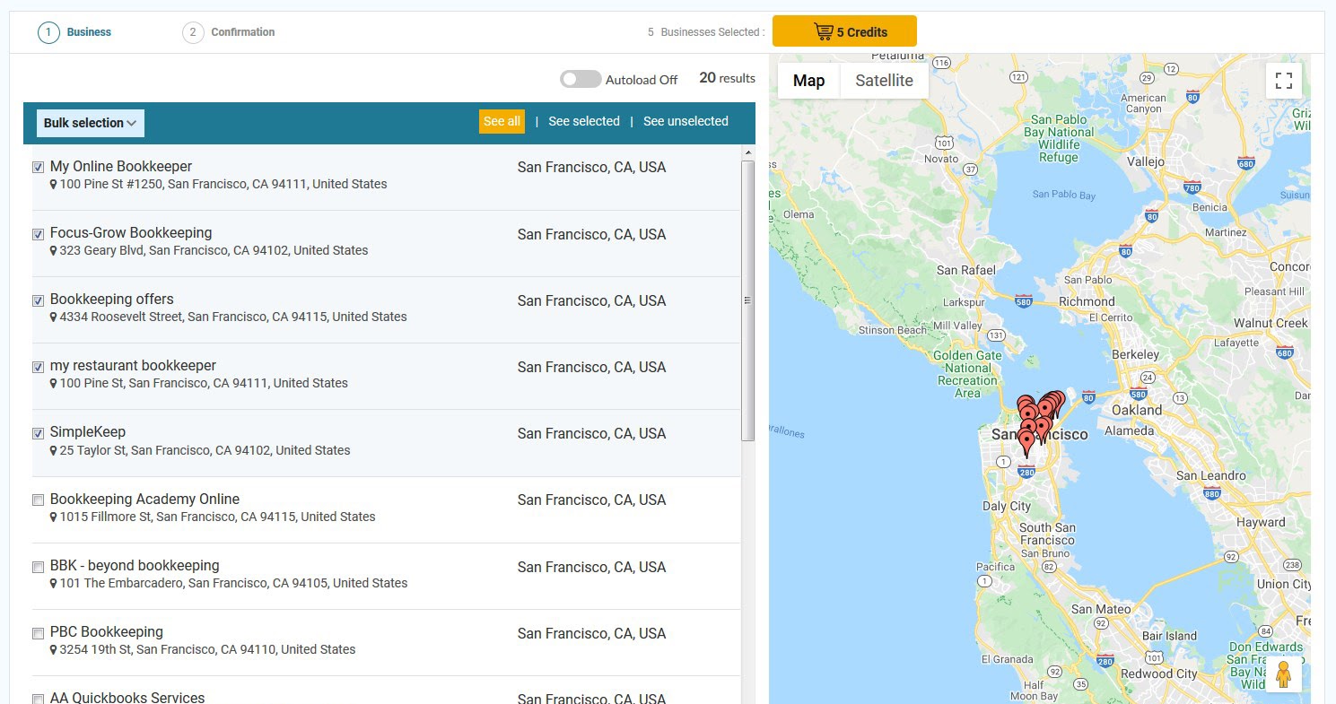
Task: Click Oakland label on the map
Action: point(1137,410)
